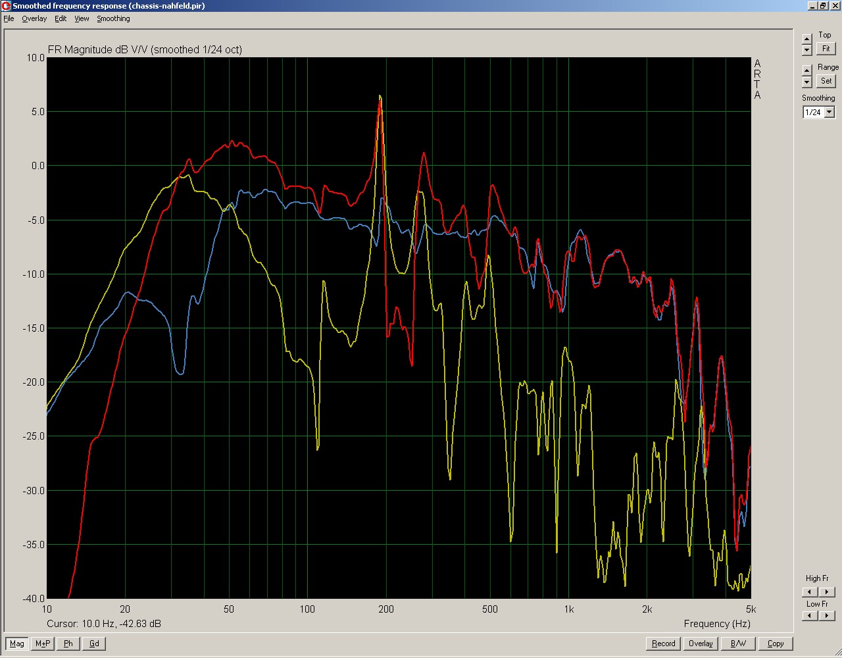Click the Range Set button

pos(826,81)
